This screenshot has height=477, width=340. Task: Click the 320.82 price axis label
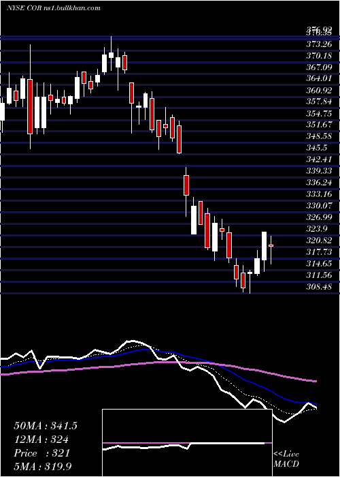click(319, 241)
